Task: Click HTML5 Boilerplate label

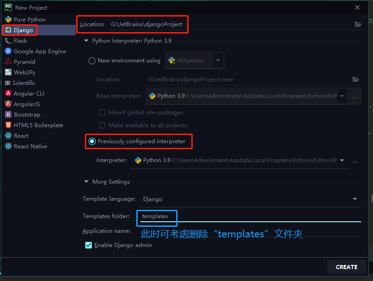Action: point(39,125)
